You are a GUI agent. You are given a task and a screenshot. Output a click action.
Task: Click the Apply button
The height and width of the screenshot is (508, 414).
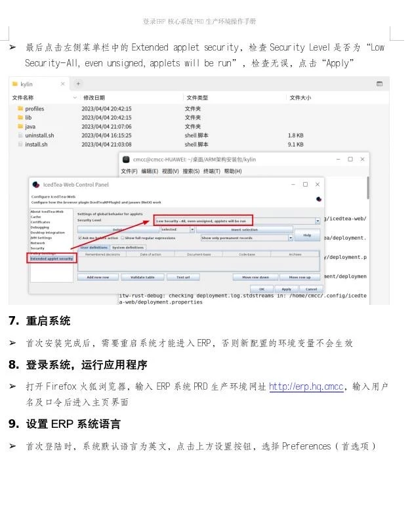[x=286, y=289]
